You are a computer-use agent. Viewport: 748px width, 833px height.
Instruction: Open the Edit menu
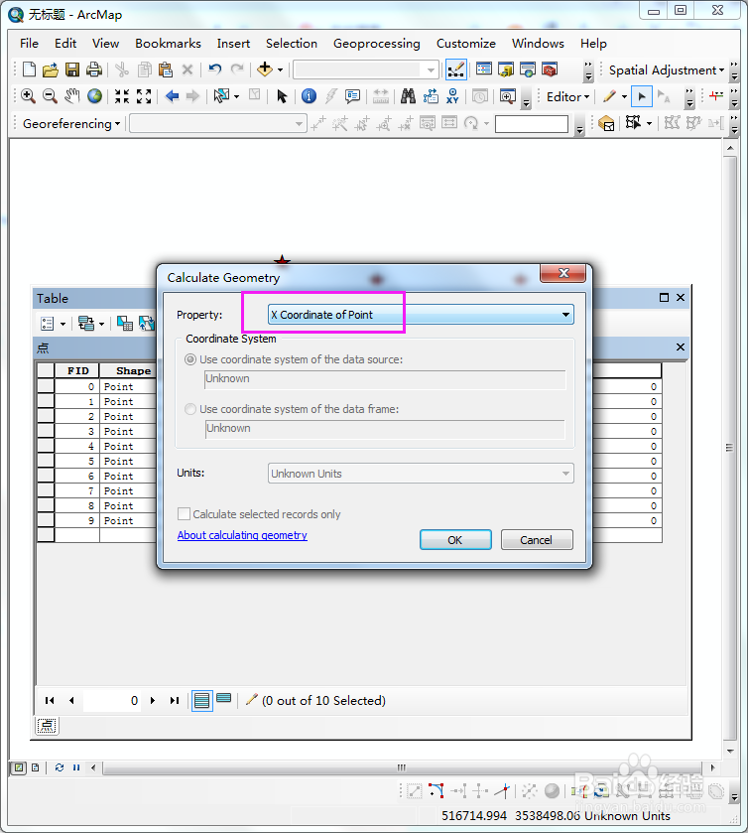pos(65,44)
